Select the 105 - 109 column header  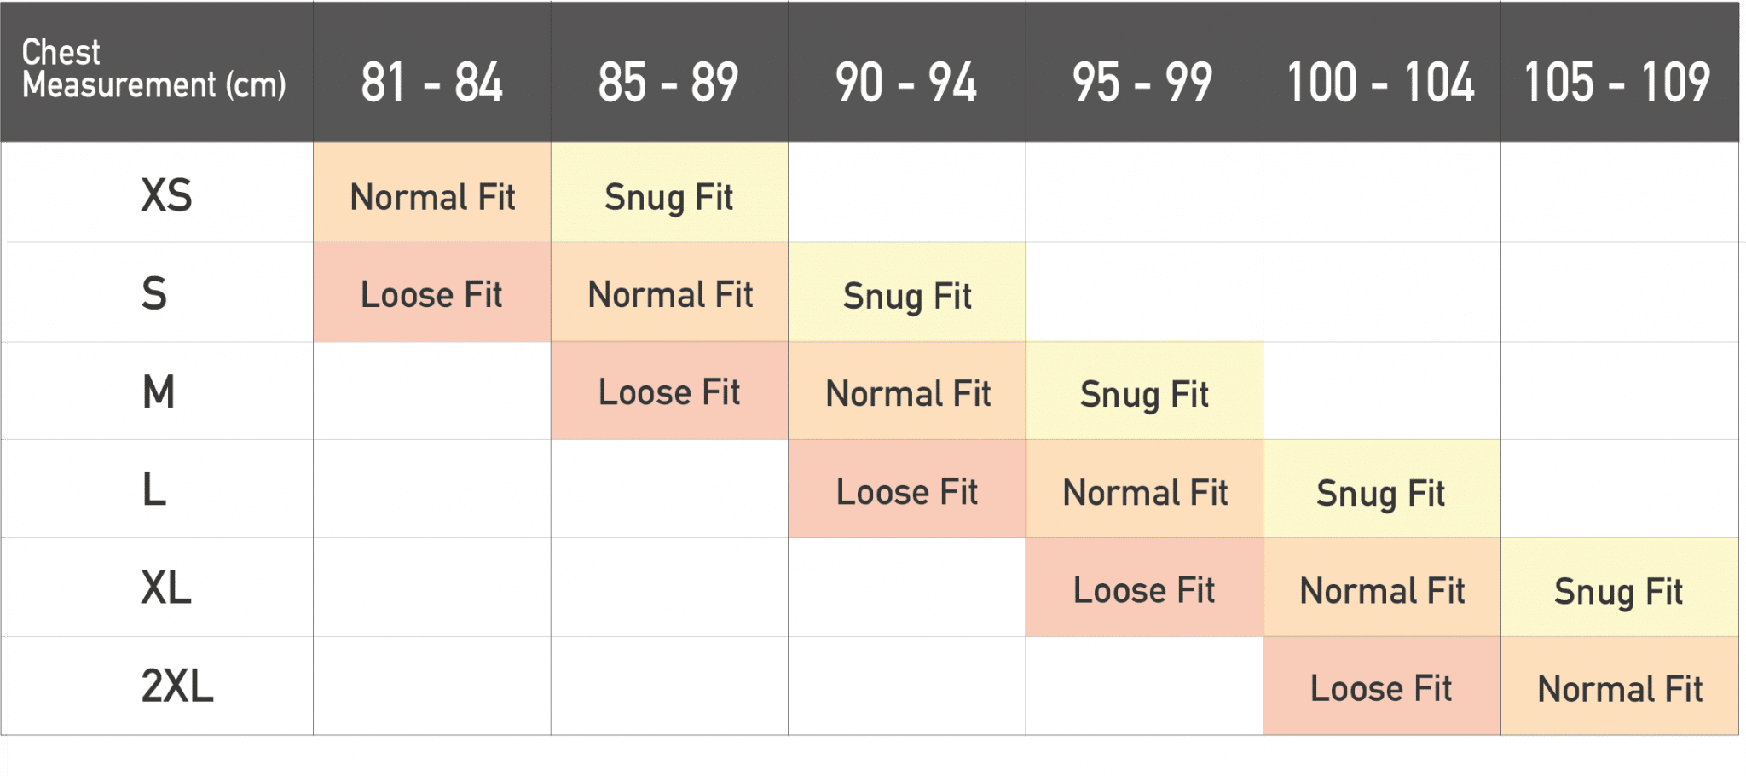[x=1618, y=83]
